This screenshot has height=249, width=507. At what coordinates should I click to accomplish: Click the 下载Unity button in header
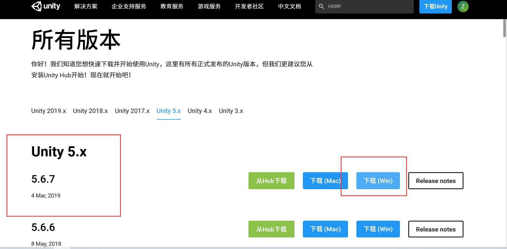(x=435, y=6)
